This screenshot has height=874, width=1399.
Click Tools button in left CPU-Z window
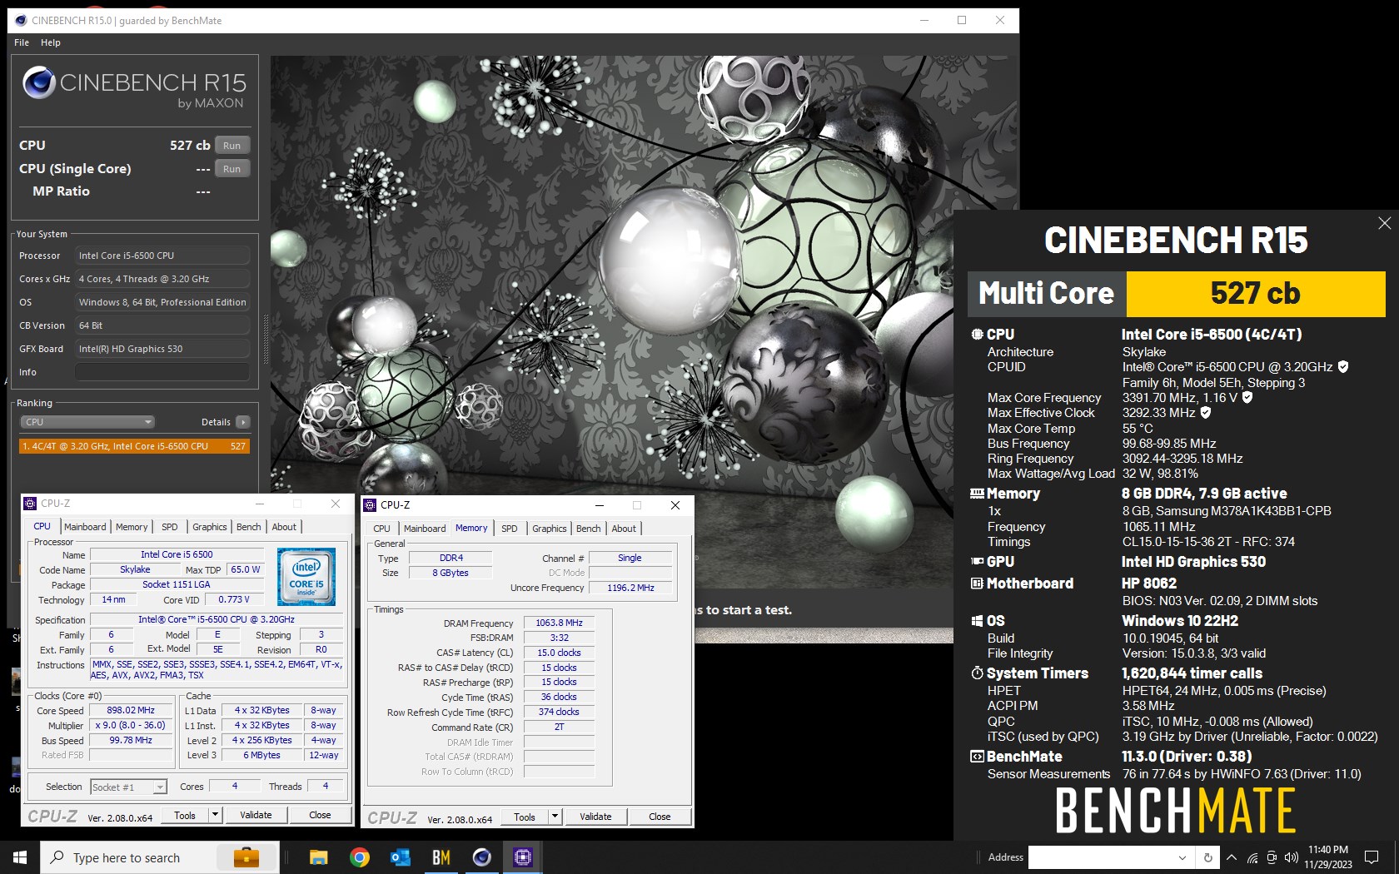(185, 815)
